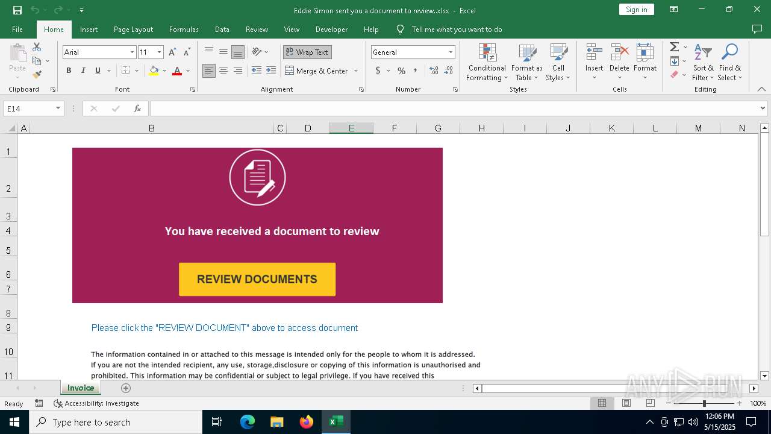Click the Format cells icon
The height and width of the screenshot is (434, 771).
645,52
